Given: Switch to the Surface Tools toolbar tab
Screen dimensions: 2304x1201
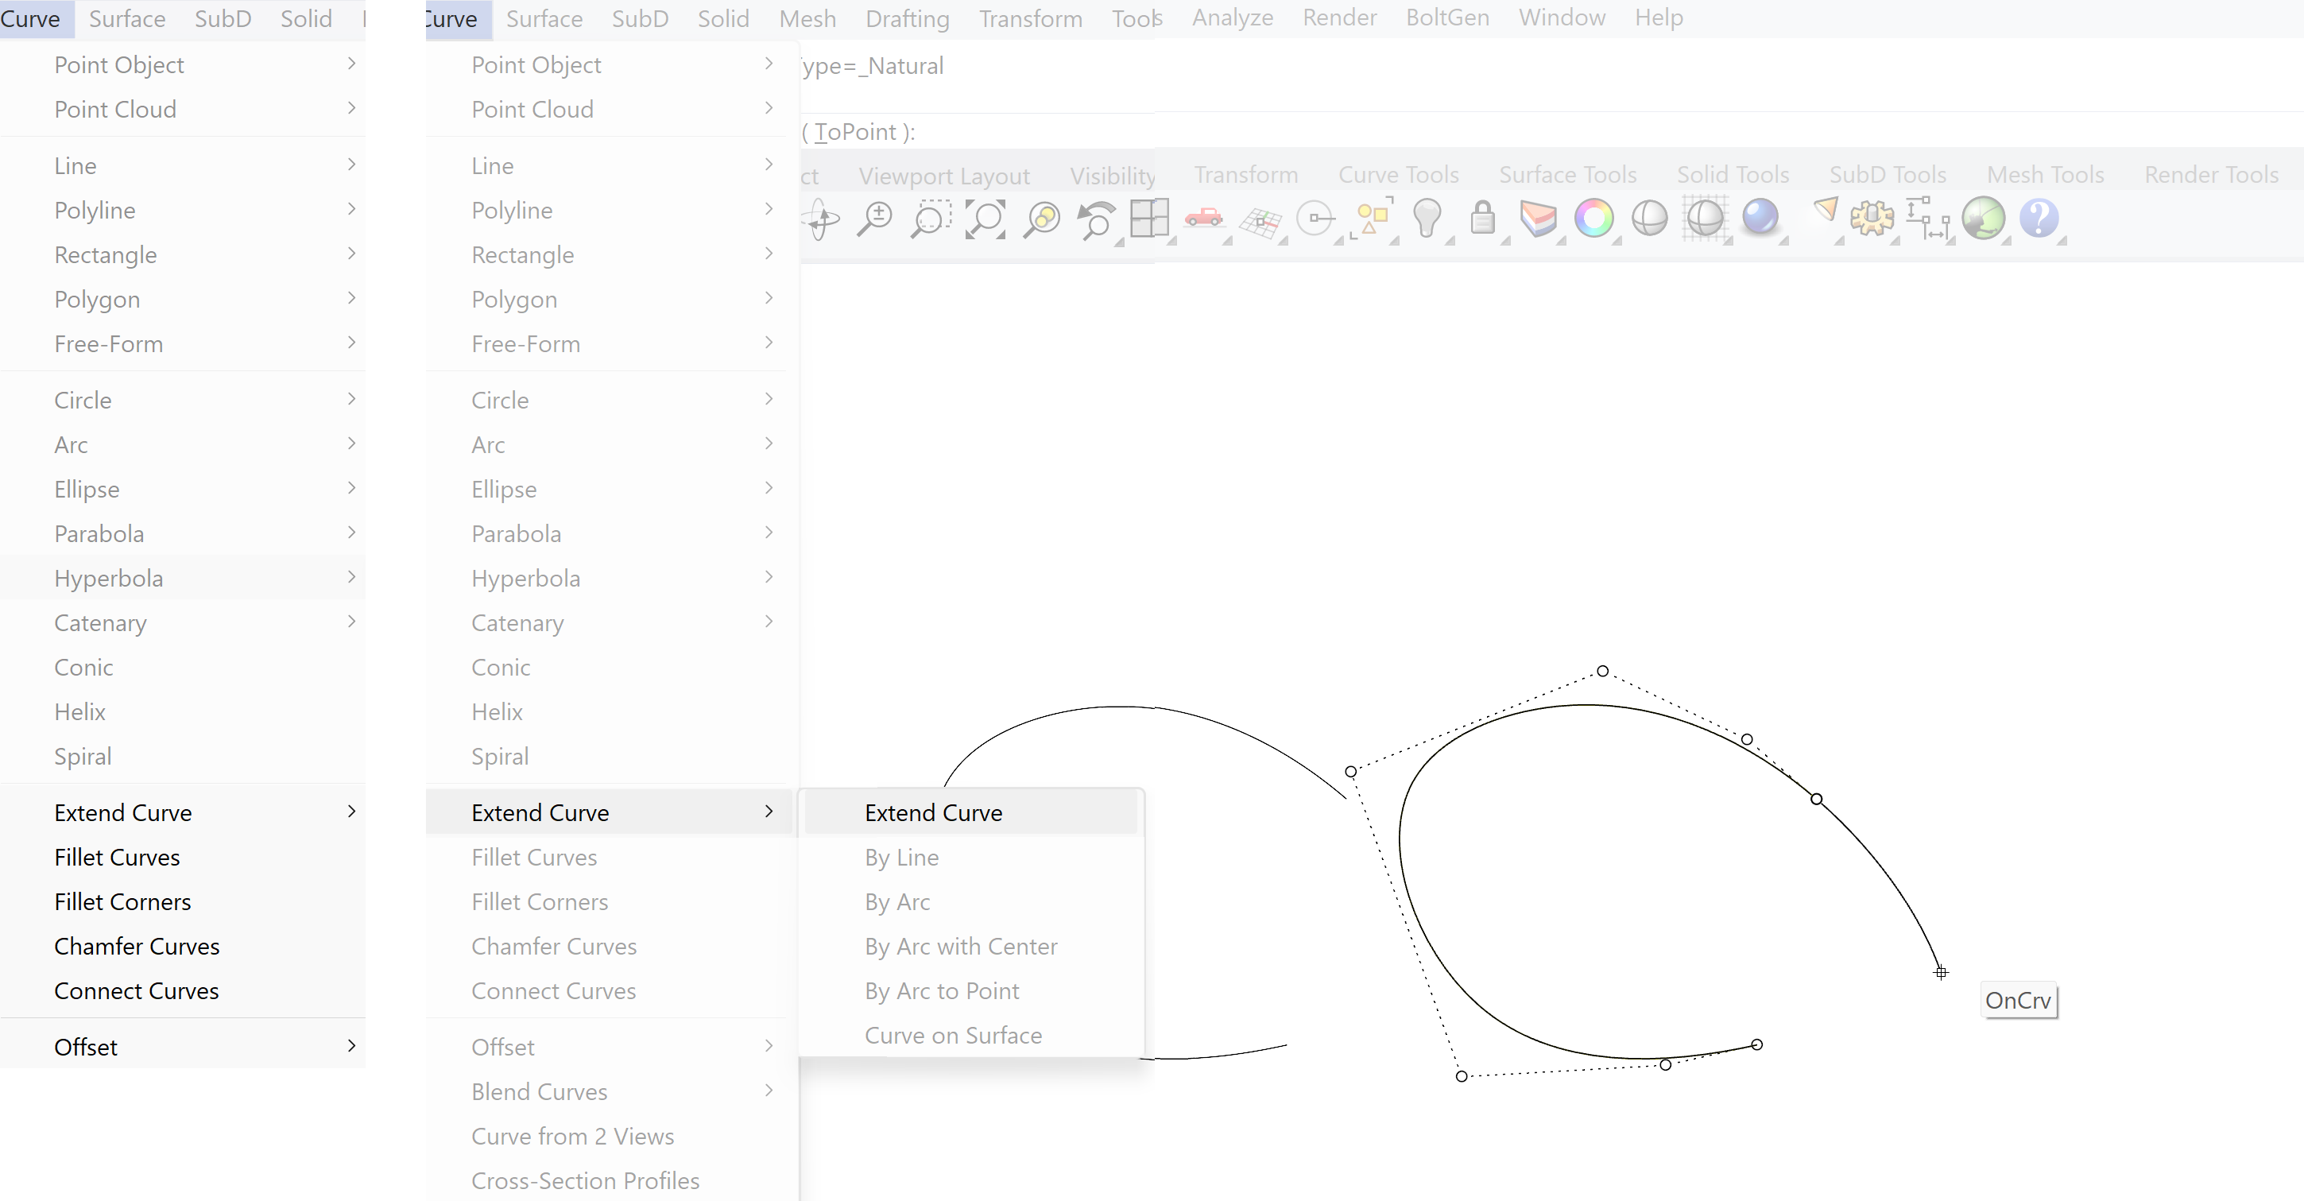Looking at the screenshot, I should (x=1567, y=174).
